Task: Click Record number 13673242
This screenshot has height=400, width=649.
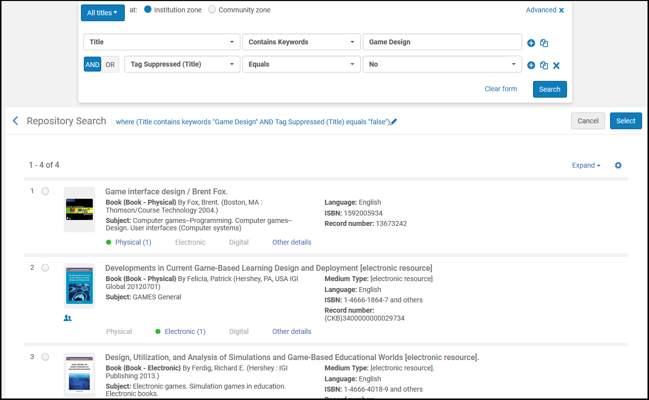Action: (366, 223)
